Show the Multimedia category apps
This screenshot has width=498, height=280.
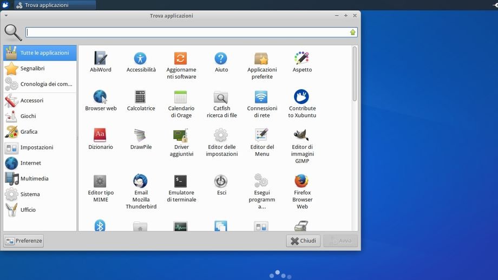coord(34,179)
